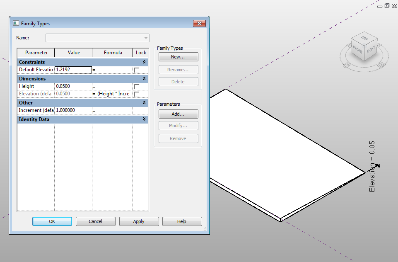Minimize the view window

[380, 6]
